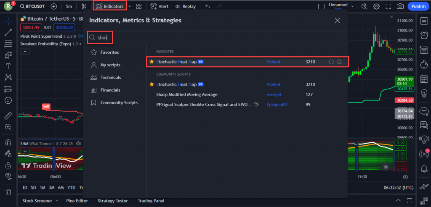The width and height of the screenshot is (431, 207).
Task: Open chart settings gear
Action: [x=376, y=6]
